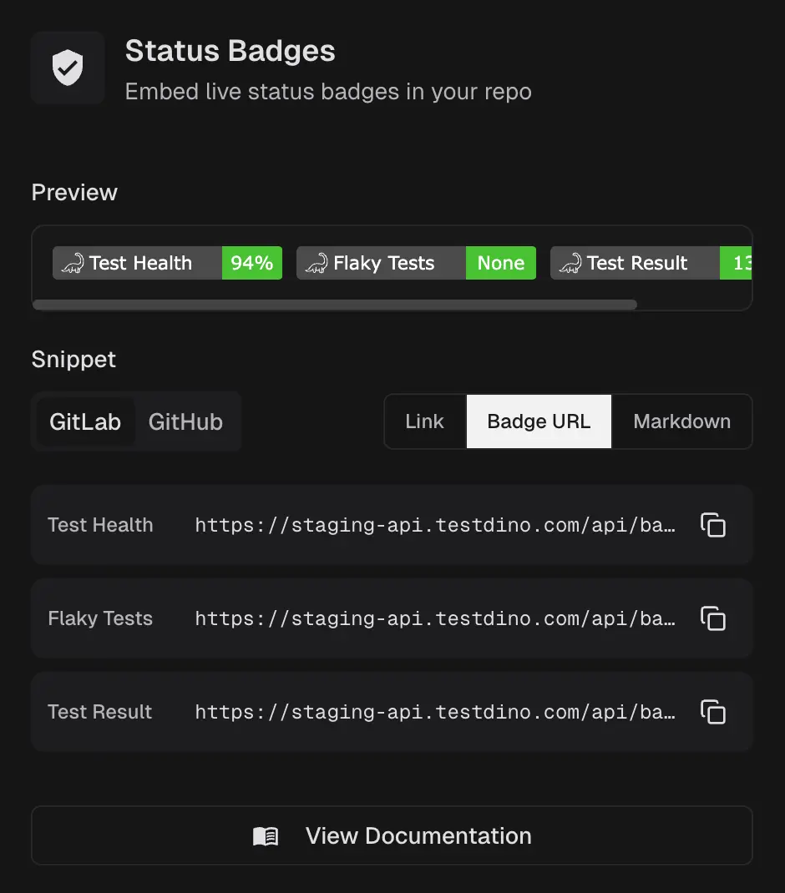Click the dino icon on Test Health badge
Screen dimensions: 785x893
(x=73, y=263)
